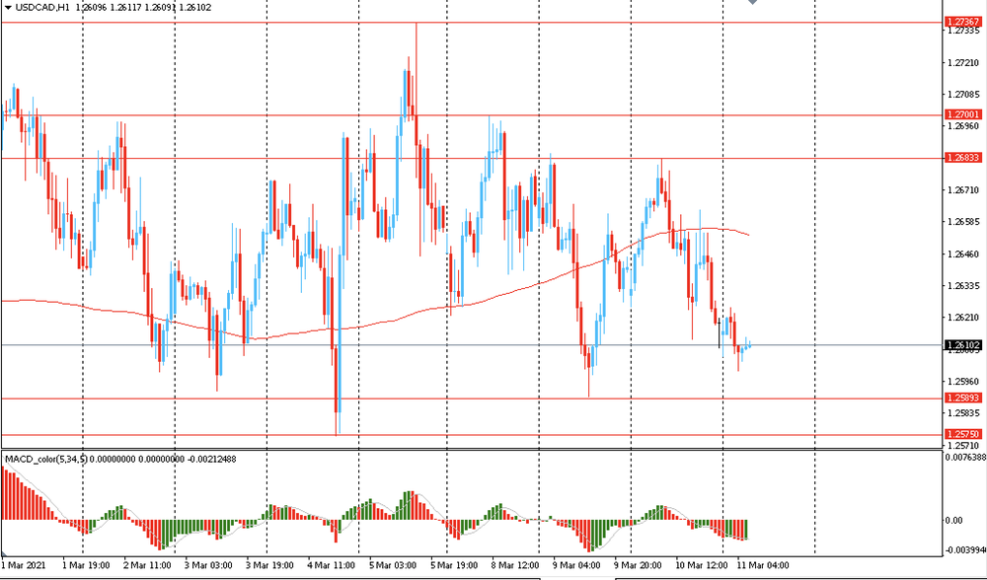Click the 2 Mar 11:00 time label

click(x=147, y=566)
